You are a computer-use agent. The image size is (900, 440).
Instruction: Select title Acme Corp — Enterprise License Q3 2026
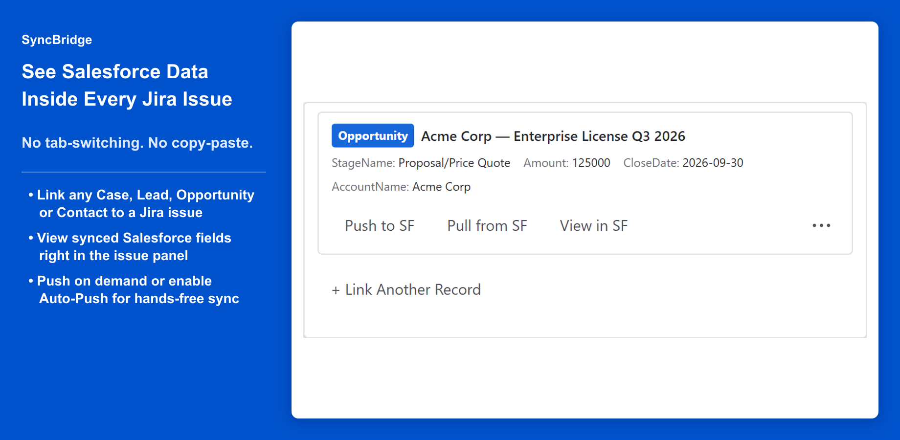(553, 136)
